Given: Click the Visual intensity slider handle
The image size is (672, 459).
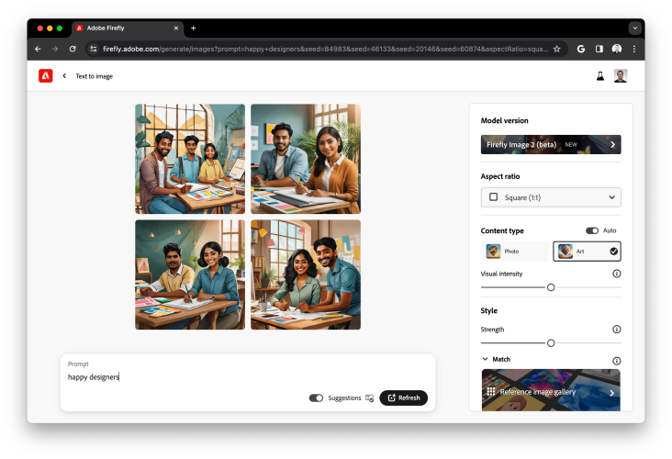Looking at the screenshot, I should [x=551, y=287].
